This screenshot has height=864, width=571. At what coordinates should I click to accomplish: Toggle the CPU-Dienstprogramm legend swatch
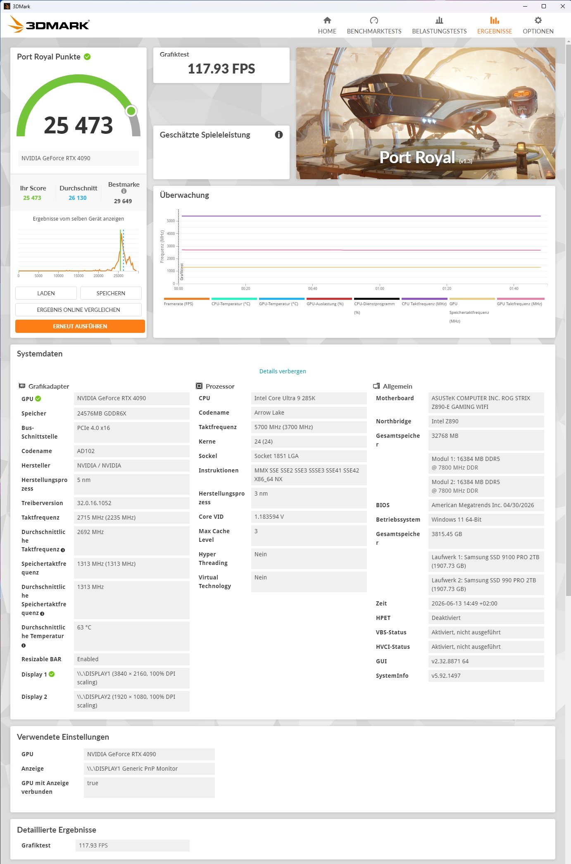(376, 299)
